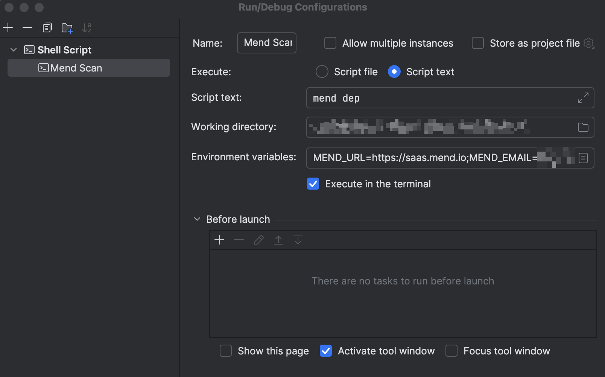Collapse the Shell Script group

14,50
